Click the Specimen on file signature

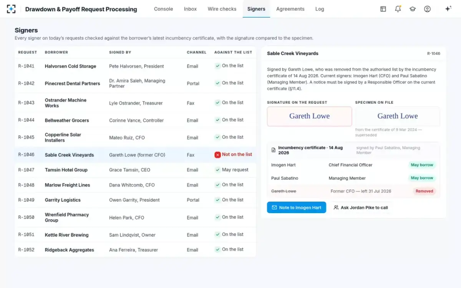click(398, 116)
